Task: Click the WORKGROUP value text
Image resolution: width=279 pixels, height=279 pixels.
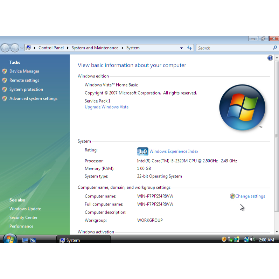Action: click(150, 220)
